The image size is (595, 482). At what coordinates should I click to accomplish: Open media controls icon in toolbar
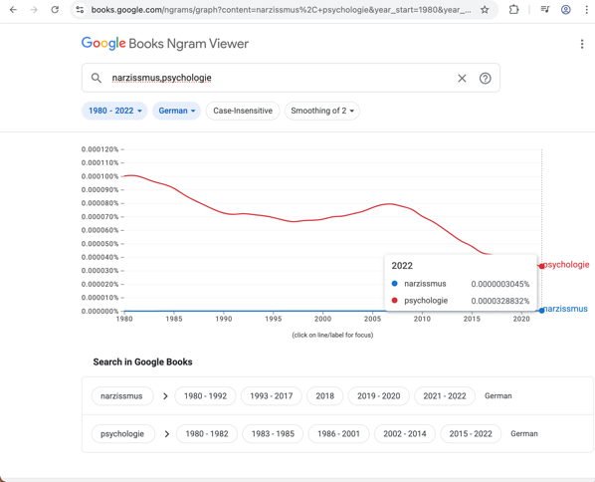coord(545,10)
